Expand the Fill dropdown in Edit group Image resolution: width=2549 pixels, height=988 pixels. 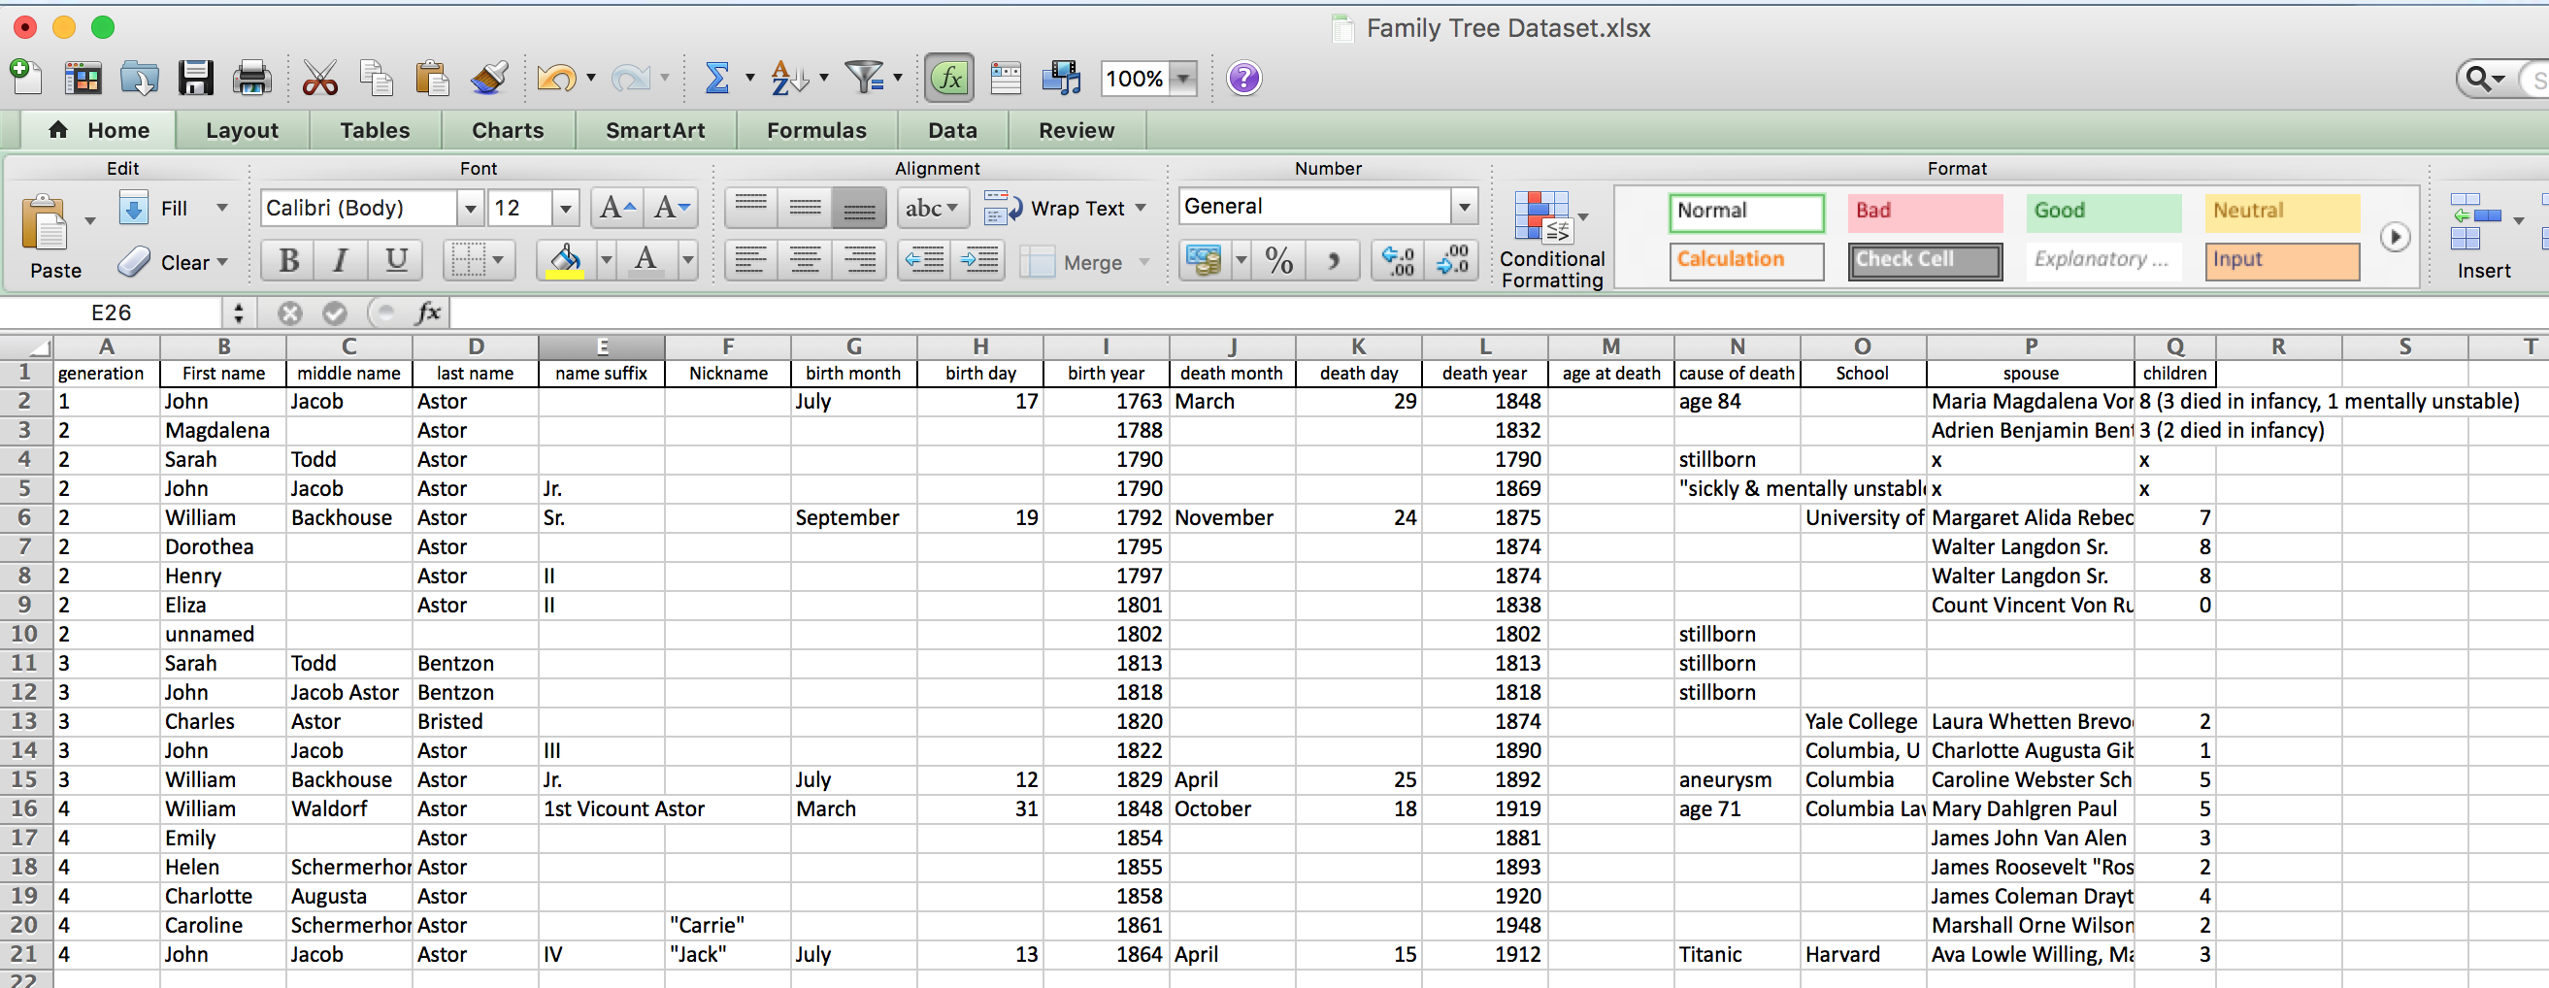(221, 208)
